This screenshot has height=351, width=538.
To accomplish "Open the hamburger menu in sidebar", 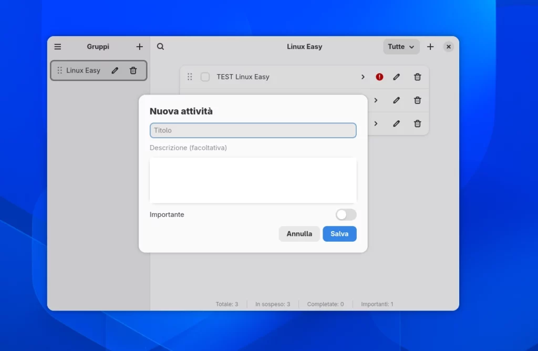I will tap(58, 47).
